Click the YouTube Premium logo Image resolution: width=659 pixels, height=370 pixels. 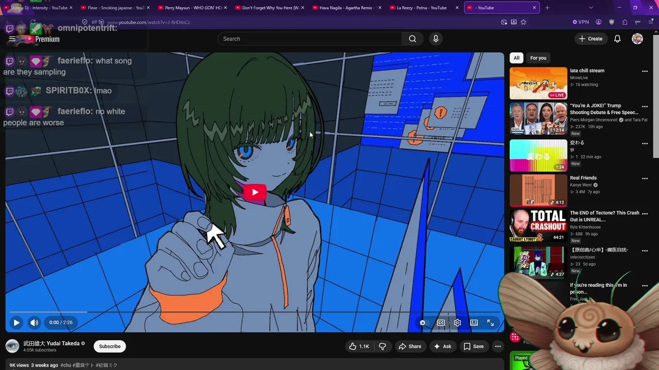[x=41, y=39]
